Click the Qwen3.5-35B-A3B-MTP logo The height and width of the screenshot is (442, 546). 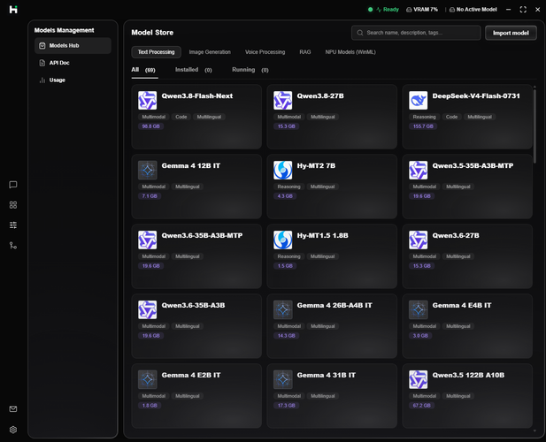point(419,170)
